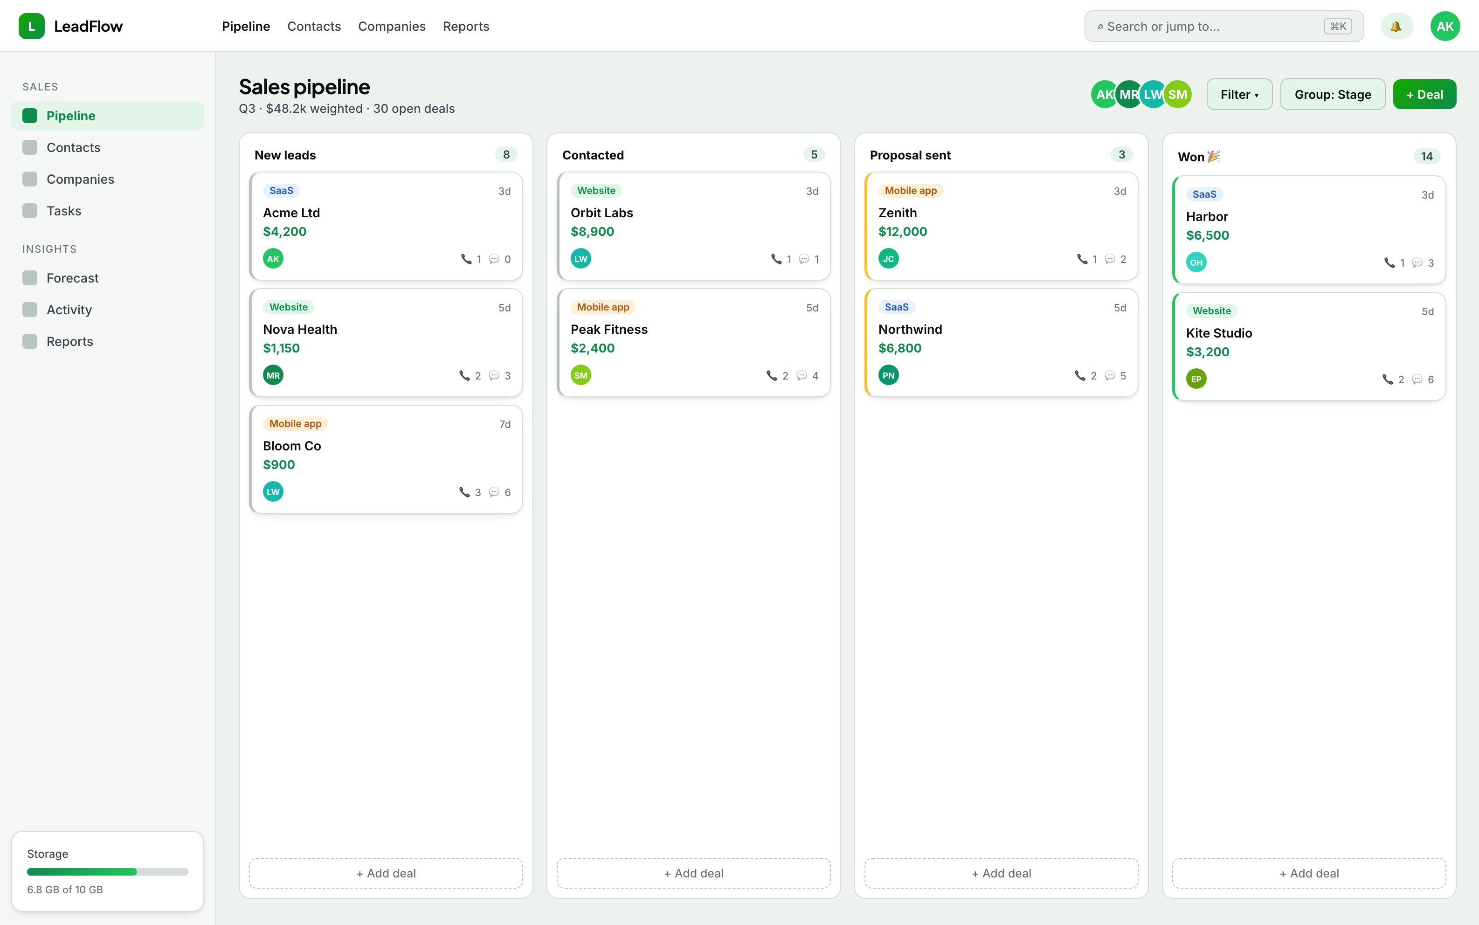Click the phone icon on Peak Fitness card
This screenshot has width=1479, height=925.
tap(772, 376)
